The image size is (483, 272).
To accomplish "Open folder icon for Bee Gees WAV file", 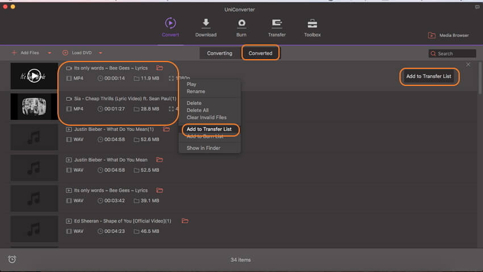I will click(x=160, y=190).
